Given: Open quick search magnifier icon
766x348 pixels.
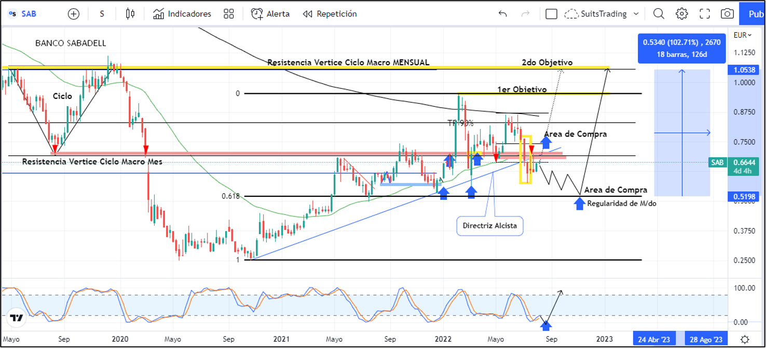Looking at the screenshot, I should pos(659,14).
